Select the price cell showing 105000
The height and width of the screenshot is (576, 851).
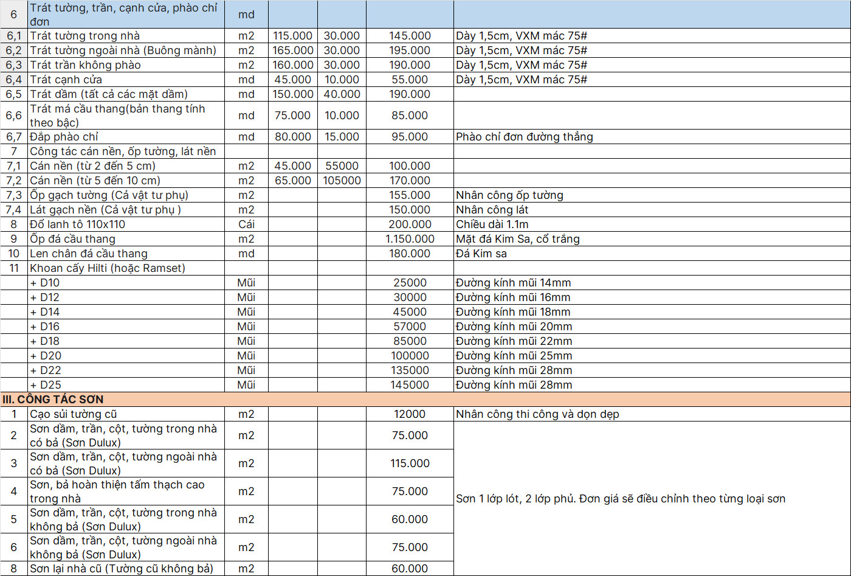pos(342,181)
